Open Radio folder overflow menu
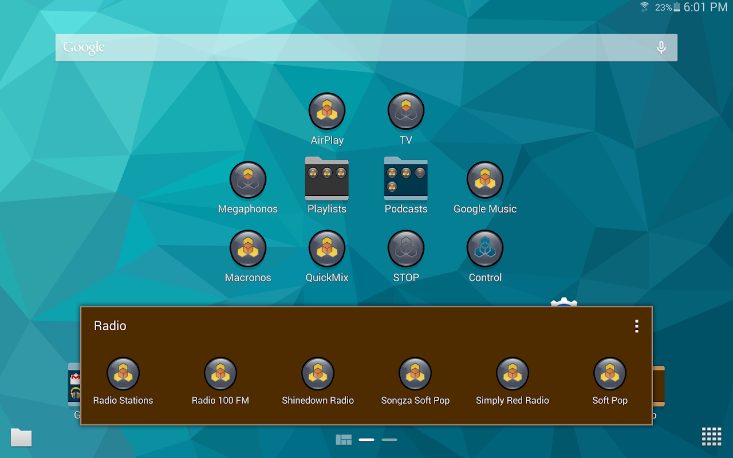Viewport: 733px width, 458px height. click(x=636, y=326)
